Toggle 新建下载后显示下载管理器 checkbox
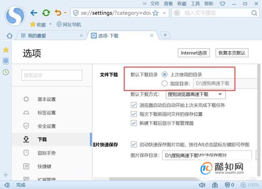This screenshot has height=189, width=262. pos(134,123)
